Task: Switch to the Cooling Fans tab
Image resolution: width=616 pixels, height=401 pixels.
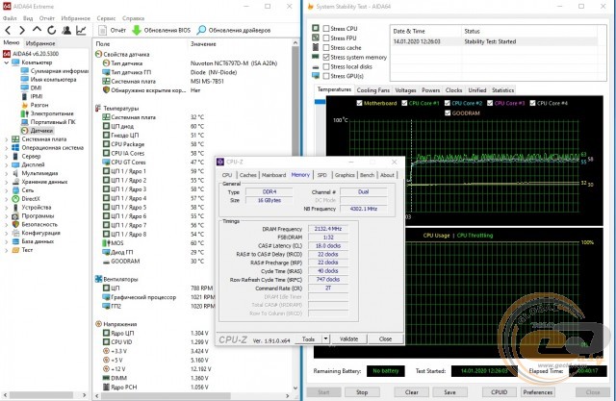Action: 372,90
